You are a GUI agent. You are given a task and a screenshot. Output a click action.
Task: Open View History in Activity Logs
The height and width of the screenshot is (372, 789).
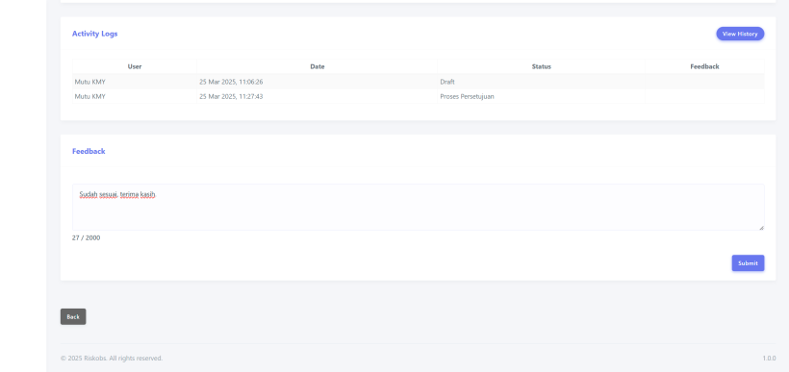click(x=740, y=34)
